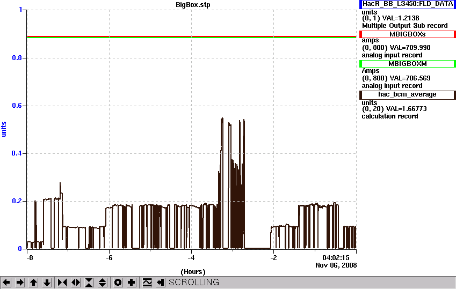Click the graph-wave refresh icon
This screenshot has width=456, height=289.
click(147, 283)
